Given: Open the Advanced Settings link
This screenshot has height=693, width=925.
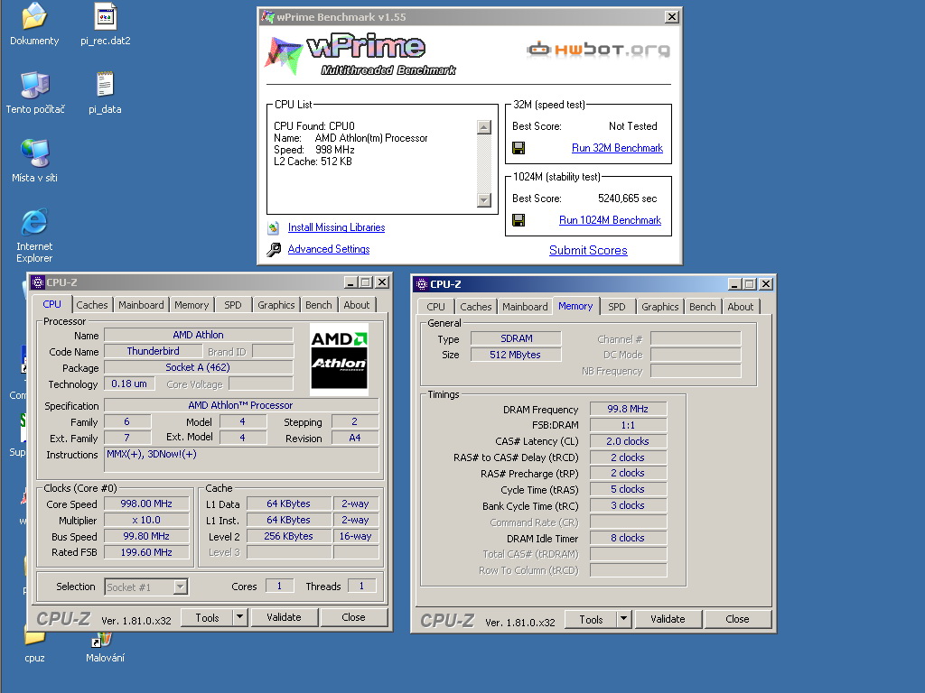Looking at the screenshot, I should coord(329,249).
